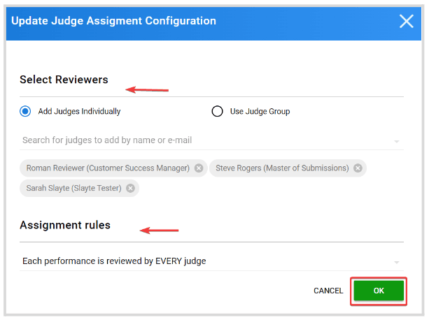Viewport: 429px width, 322px height.
Task: Click the Add Judges Individually label
Action: click(x=79, y=112)
